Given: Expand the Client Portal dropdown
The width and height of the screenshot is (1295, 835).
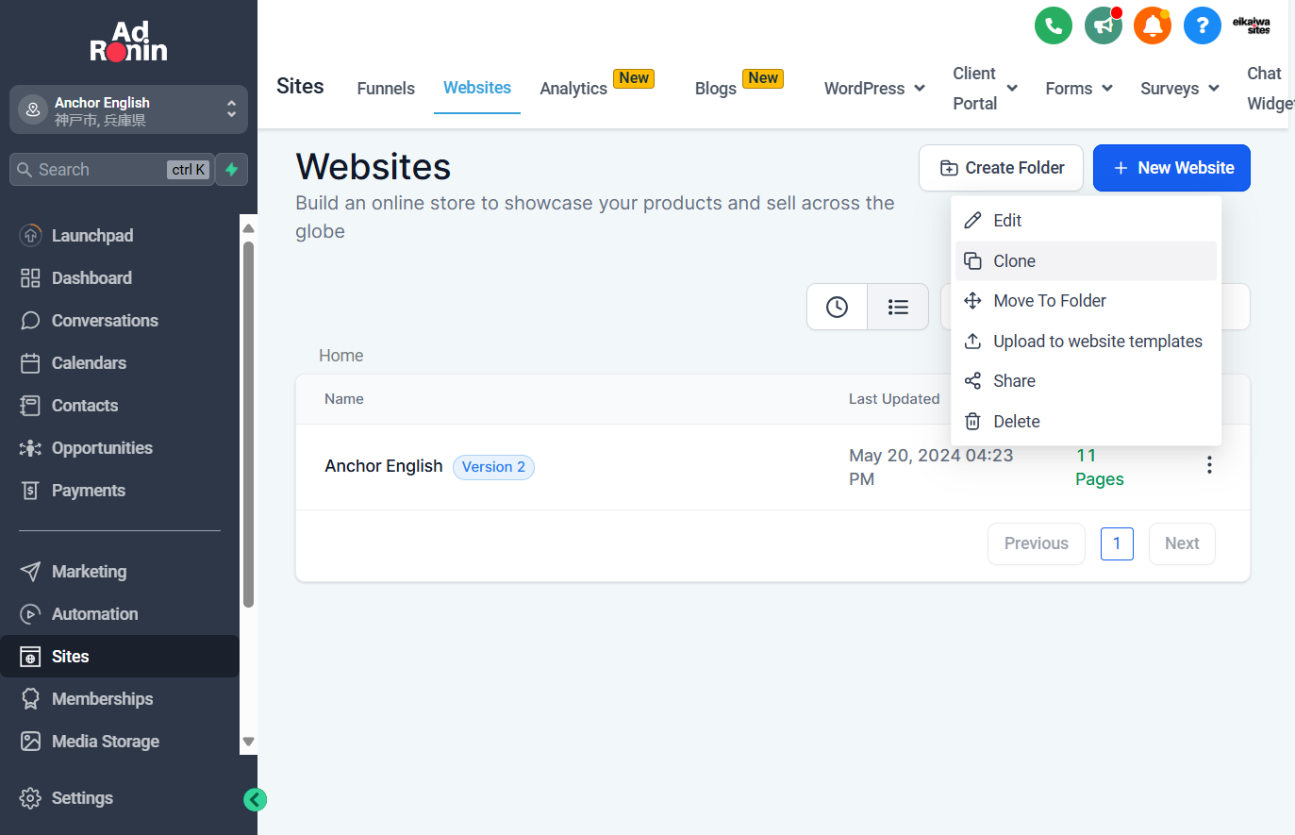Looking at the screenshot, I should click(x=985, y=89).
